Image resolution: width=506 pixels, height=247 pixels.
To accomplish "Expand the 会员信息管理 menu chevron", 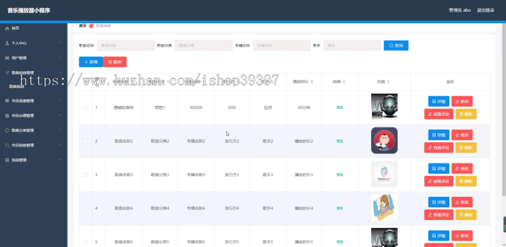I will coord(60,145).
